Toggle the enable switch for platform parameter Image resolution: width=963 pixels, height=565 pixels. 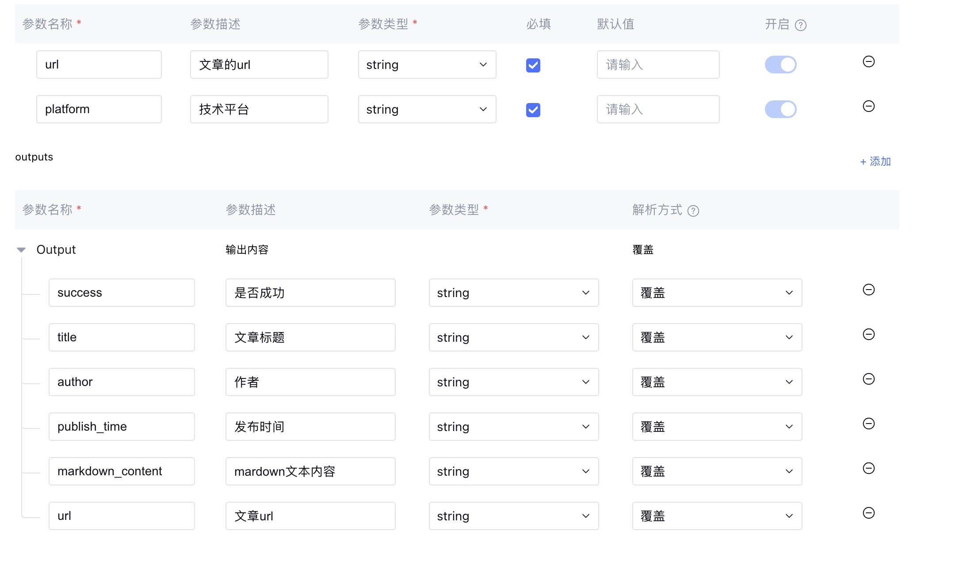pyautogui.click(x=780, y=109)
